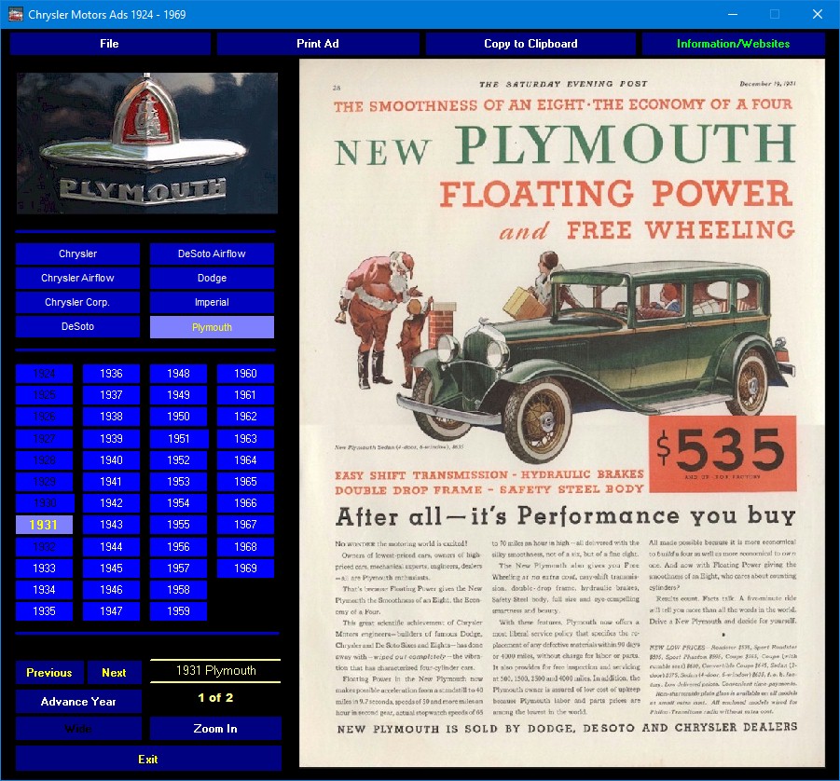Select the DeSoto brand button
This screenshot has width=840, height=781.
pyautogui.click(x=77, y=327)
